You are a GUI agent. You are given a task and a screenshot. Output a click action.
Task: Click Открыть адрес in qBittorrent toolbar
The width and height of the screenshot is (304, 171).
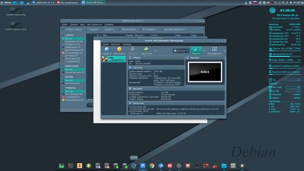[x=72, y=29]
